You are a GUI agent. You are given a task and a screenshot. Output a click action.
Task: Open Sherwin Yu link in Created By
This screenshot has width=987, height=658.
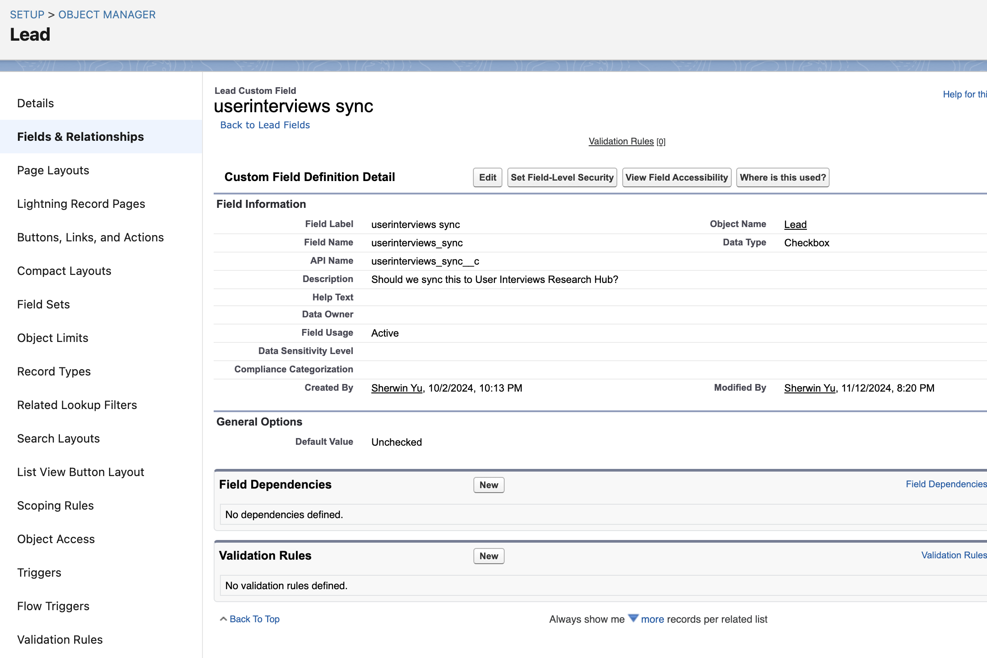click(x=397, y=388)
